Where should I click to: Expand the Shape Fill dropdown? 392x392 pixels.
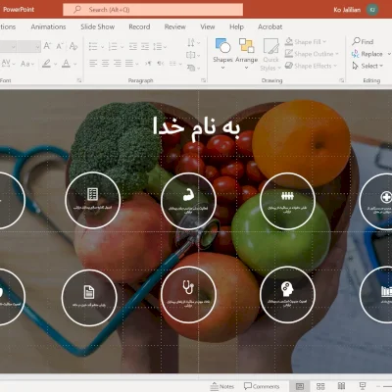point(324,42)
